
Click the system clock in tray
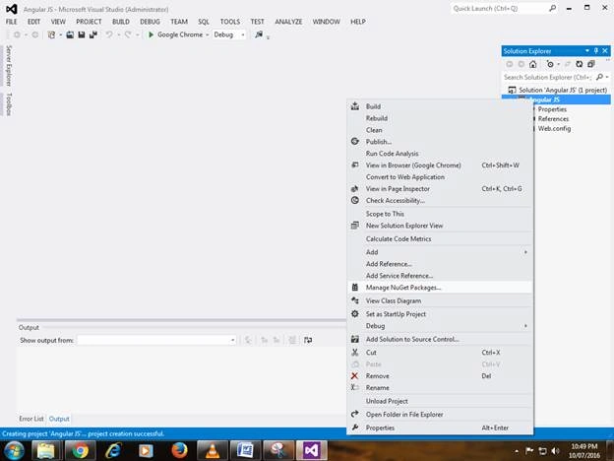(584, 451)
